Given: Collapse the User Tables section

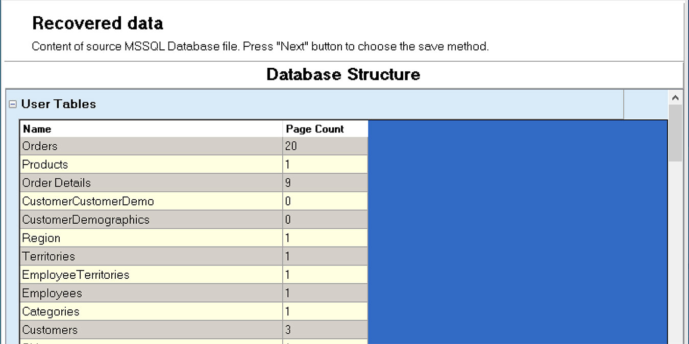Looking at the screenshot, I should pyautogui.click(x=11, y=104).
